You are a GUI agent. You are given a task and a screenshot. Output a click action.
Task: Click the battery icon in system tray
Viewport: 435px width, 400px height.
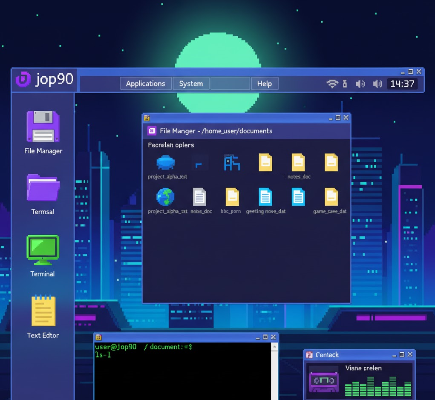coord(345,84)
